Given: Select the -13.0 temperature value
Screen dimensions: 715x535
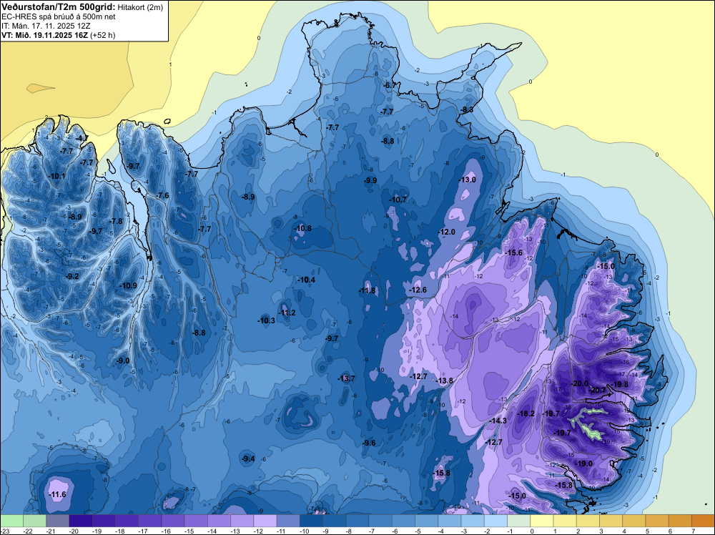Looking at the screenshot, I should (467, 180).
